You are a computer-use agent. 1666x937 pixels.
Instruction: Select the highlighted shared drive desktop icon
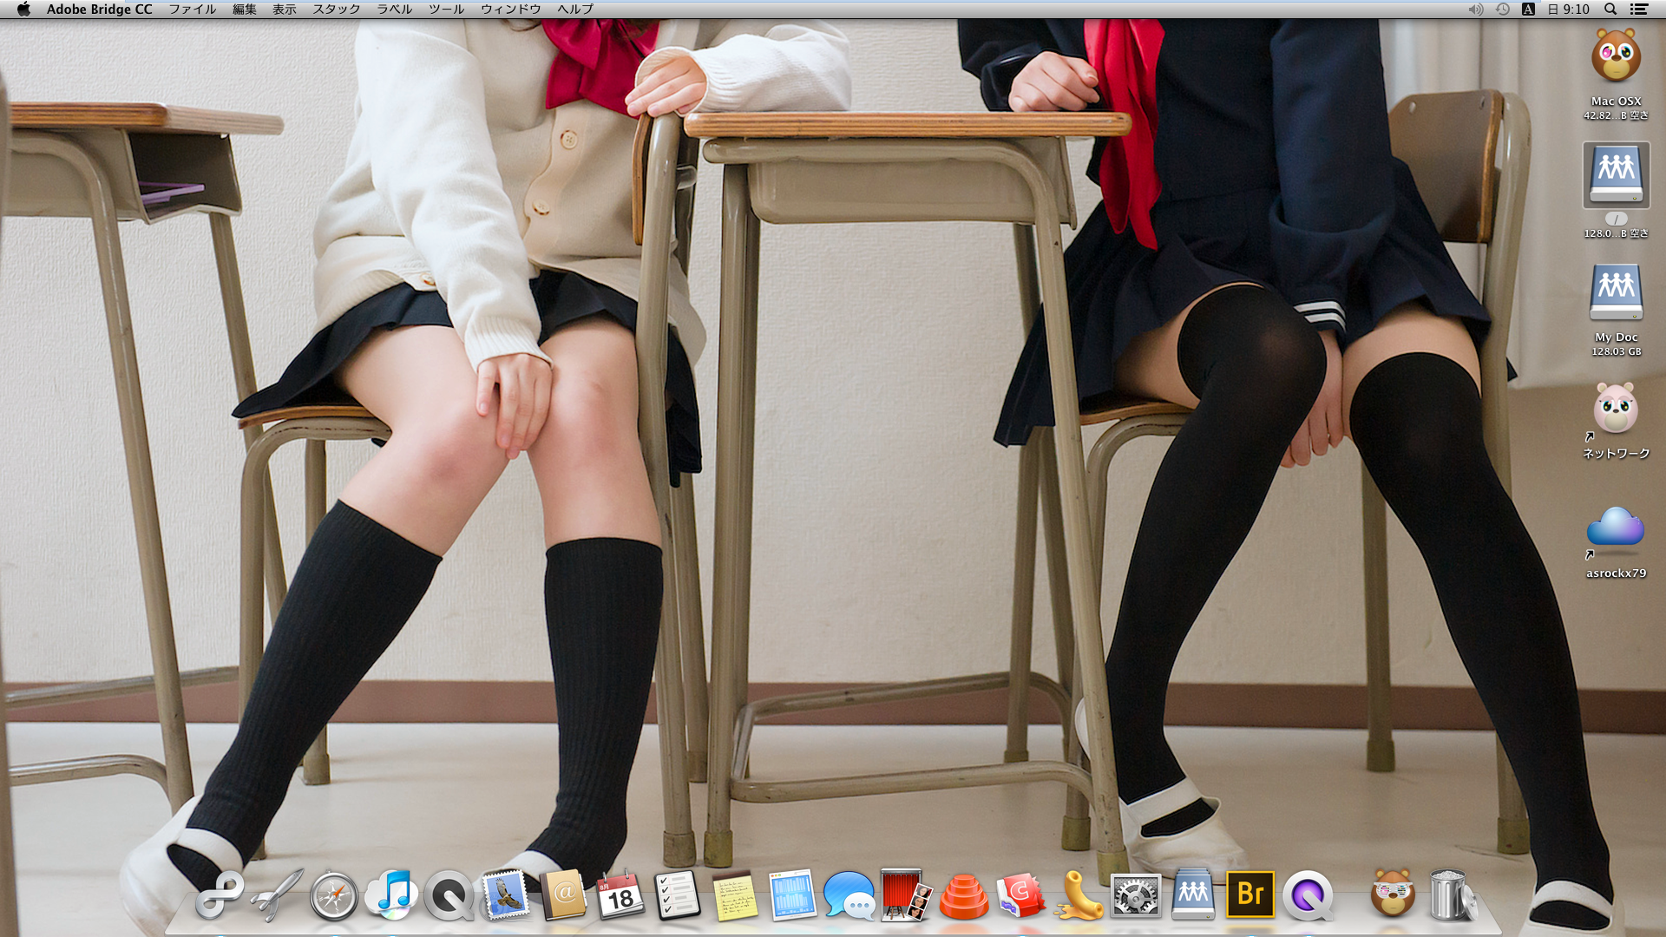click(x=1616, y=175)
